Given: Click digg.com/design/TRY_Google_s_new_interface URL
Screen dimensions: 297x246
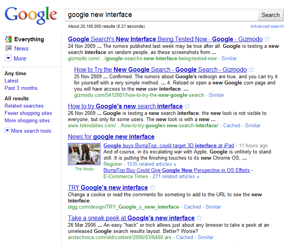Looking at the screenshot, I should pyautogui.click(x=124, y=207).
